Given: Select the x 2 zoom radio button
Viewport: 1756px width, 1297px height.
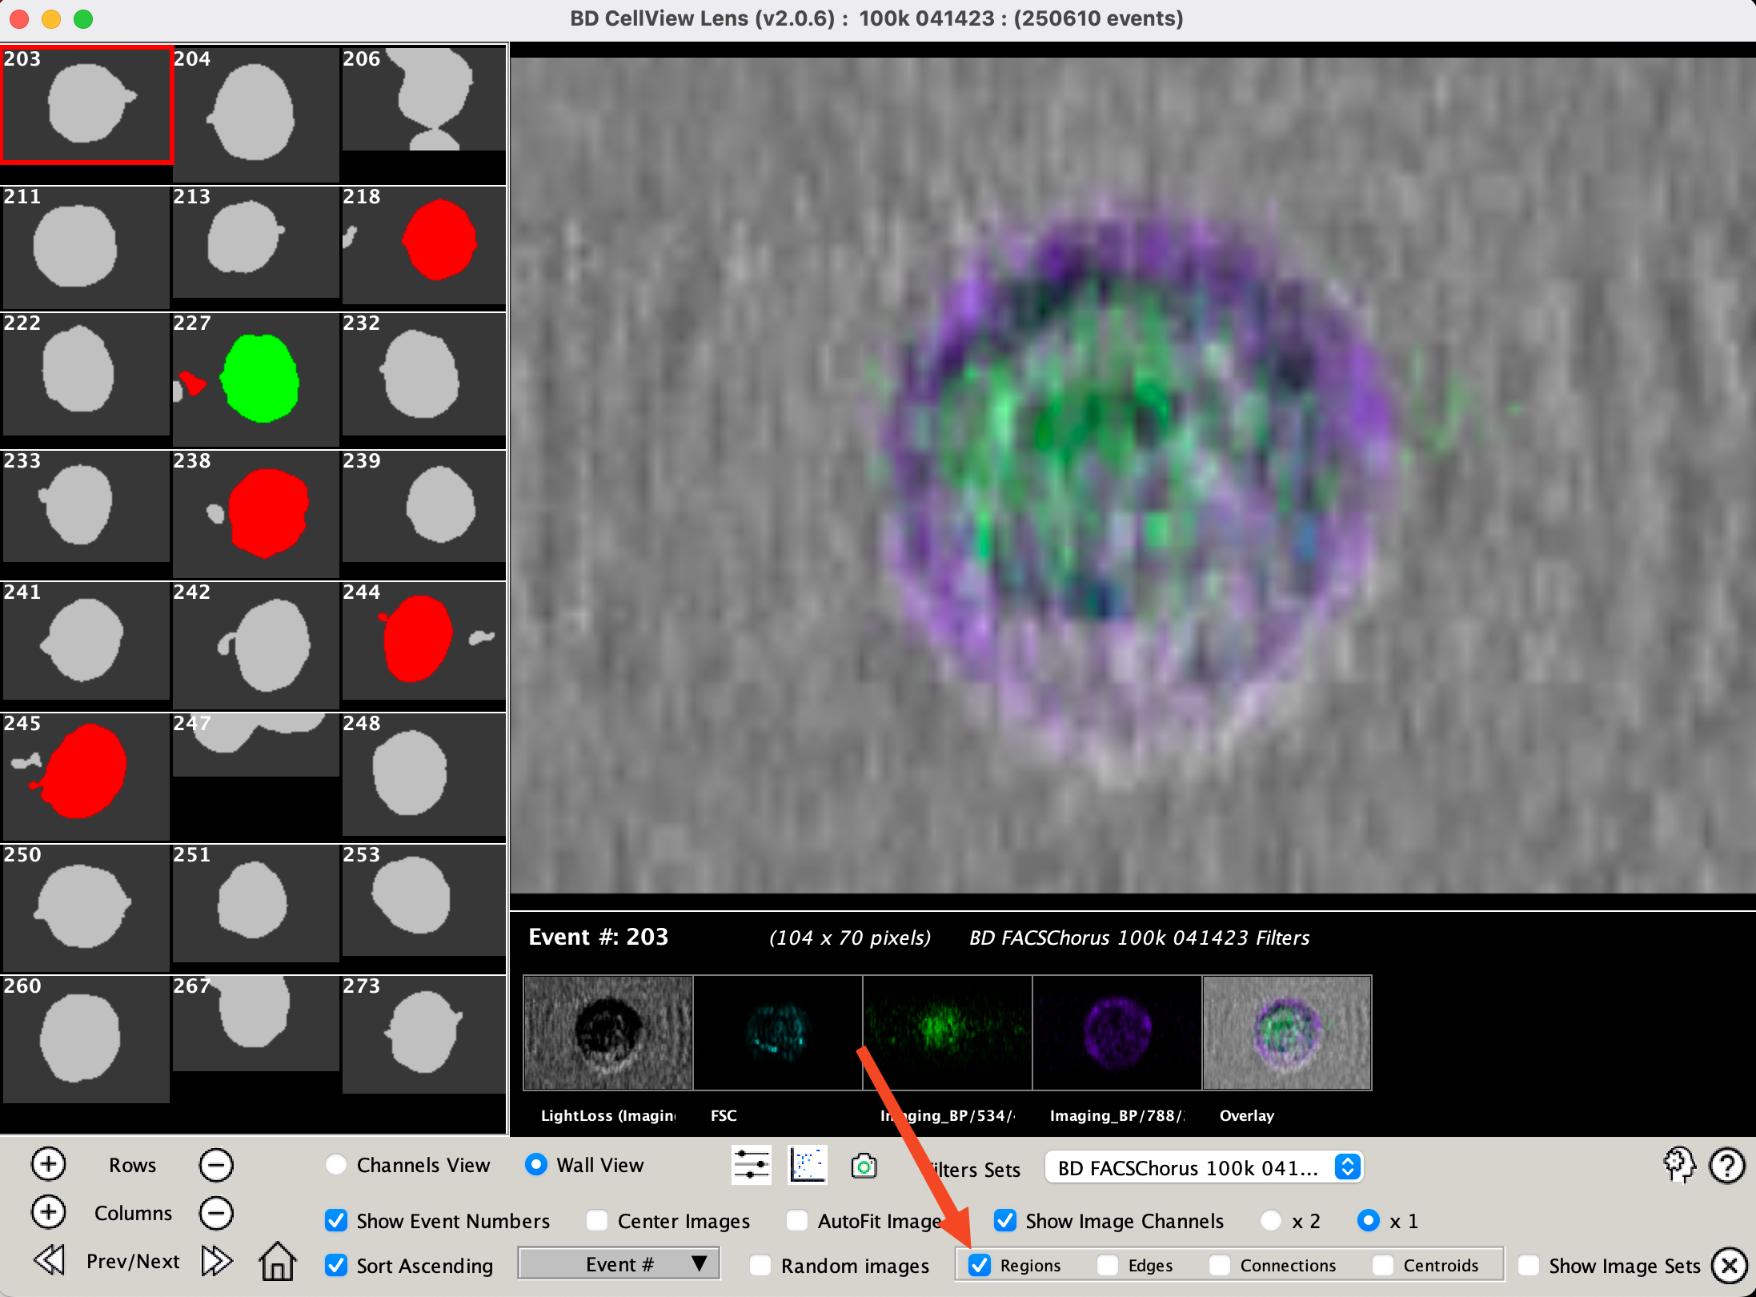Looking at the screenshot, I should tap(1270, 1221).
